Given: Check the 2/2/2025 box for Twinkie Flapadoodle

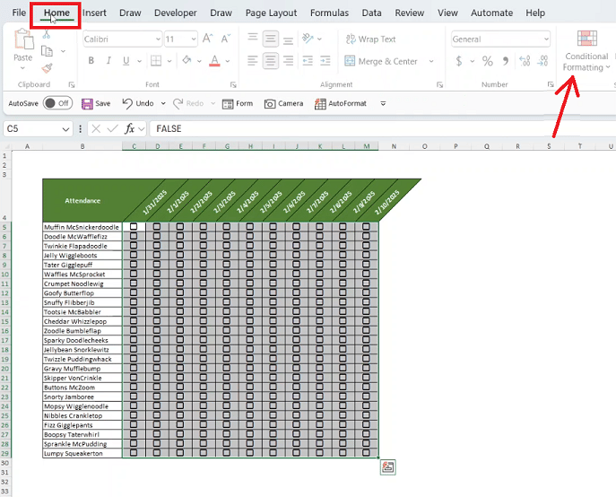Looking at the screenshot, I should point(180,246).
